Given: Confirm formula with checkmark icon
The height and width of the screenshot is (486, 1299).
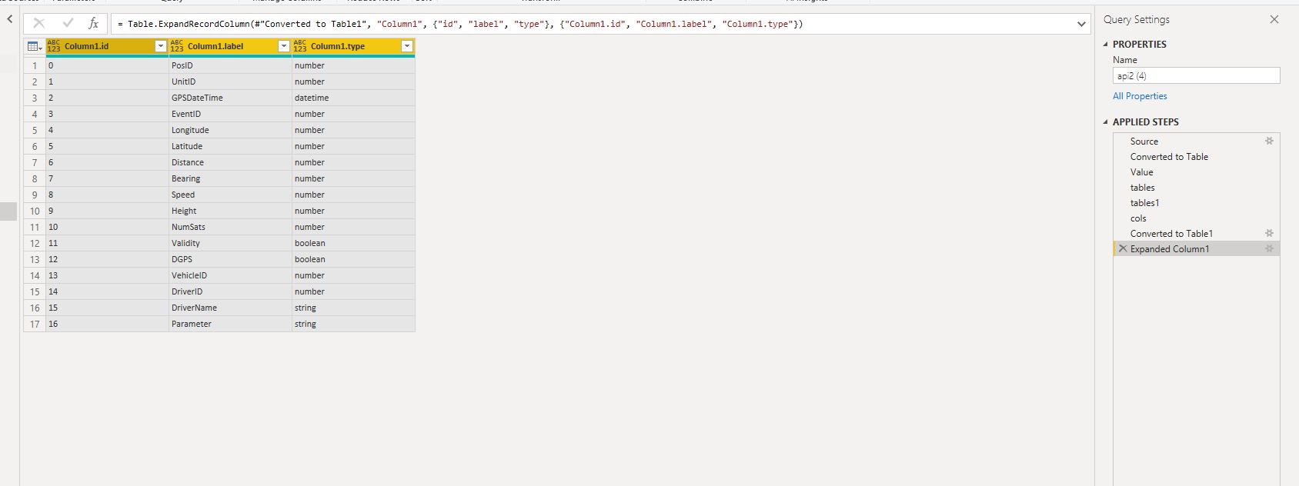Looking at the screenshot, I should pyautogui.click(x=68, y=23).
